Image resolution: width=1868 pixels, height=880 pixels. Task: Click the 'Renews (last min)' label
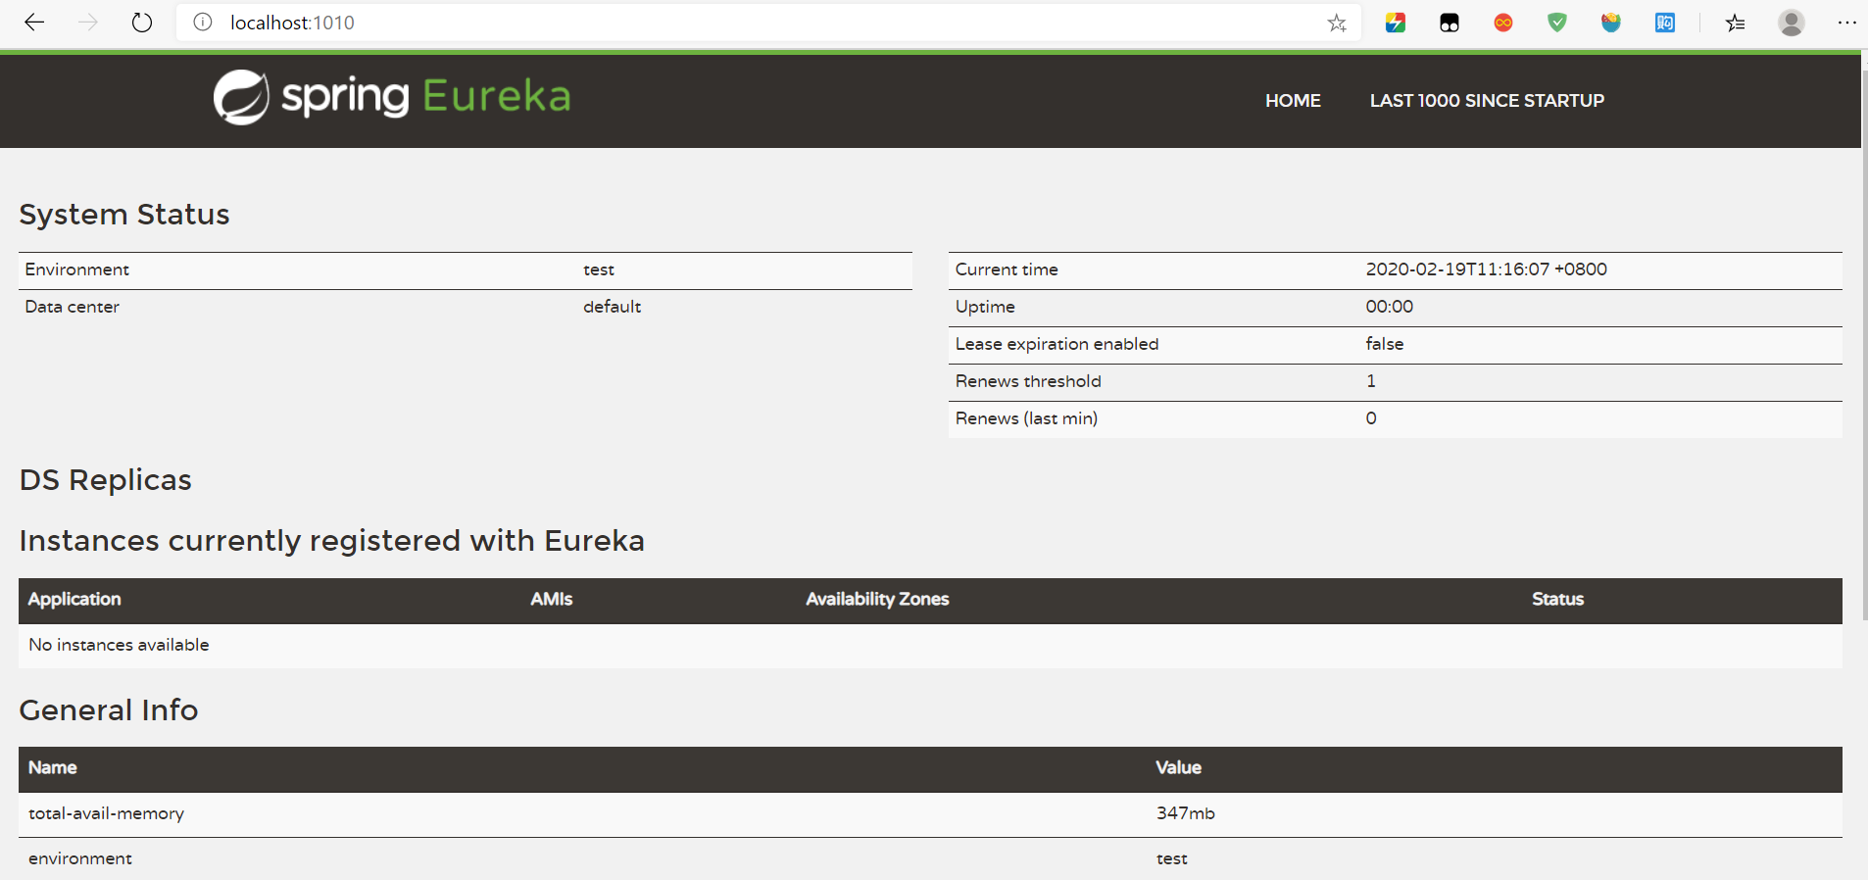click(1026, 418)
